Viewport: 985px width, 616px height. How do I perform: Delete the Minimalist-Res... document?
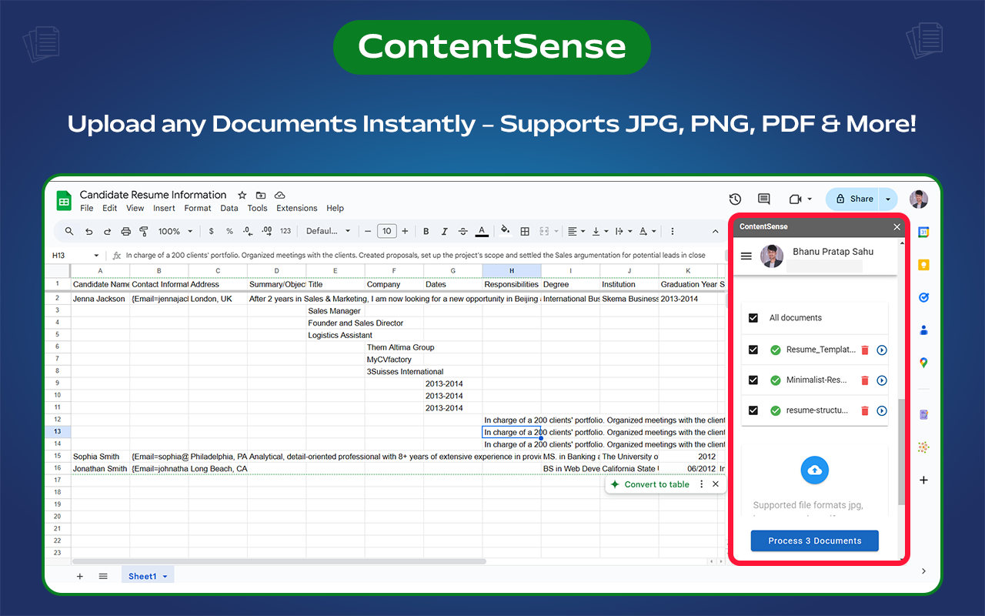[x=865, y=380]
